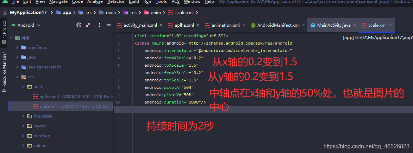Open the 1: Project tool window tab

(4, 33)
